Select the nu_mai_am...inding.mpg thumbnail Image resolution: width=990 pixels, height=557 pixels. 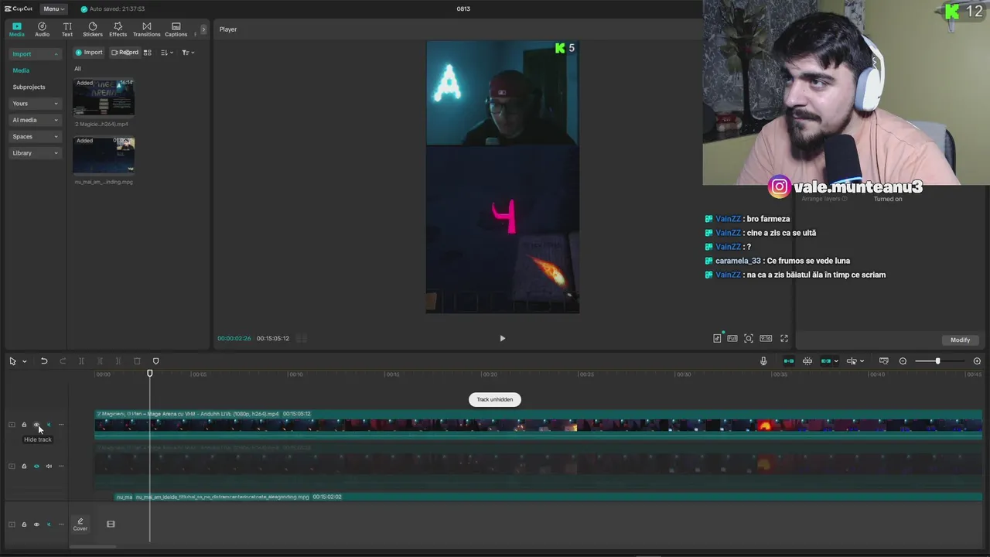[x=104, y=155]
